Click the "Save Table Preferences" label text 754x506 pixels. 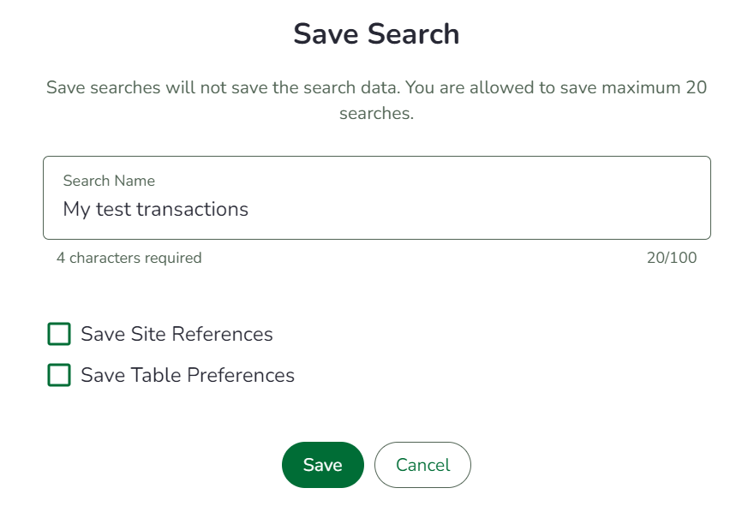click(x=188, y=375)
